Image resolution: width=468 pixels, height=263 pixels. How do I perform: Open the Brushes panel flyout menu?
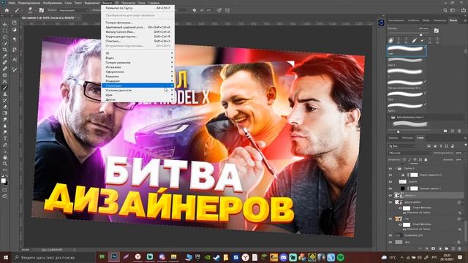(x=465, y=20)
